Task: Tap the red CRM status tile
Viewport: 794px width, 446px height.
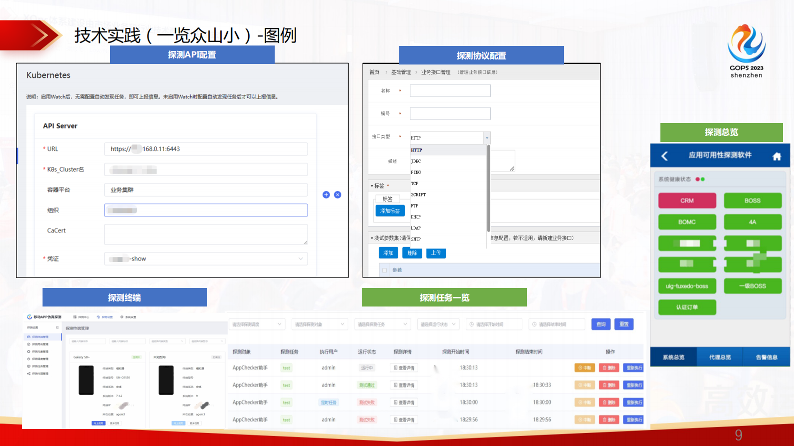Action: click(687, 200)
